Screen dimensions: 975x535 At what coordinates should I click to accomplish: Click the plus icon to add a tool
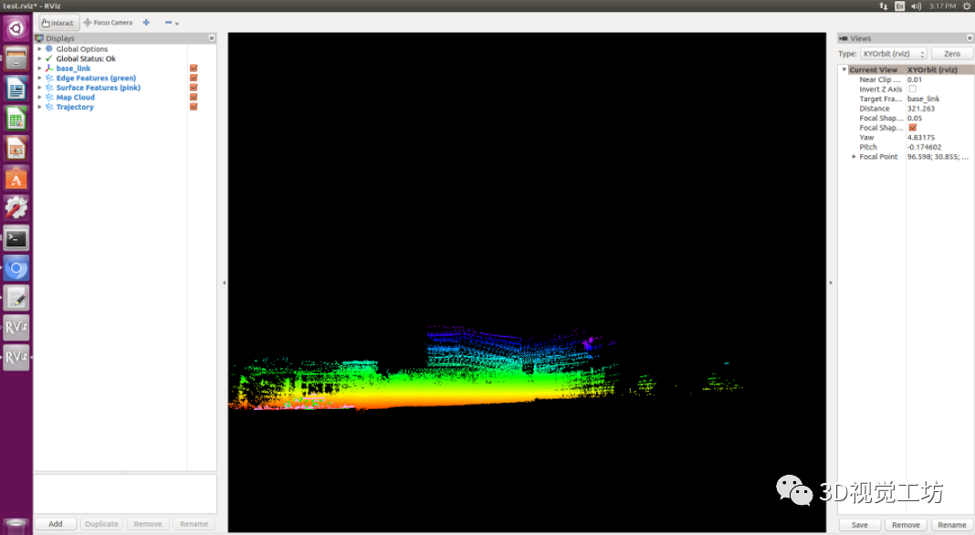(x=146, y=23)
